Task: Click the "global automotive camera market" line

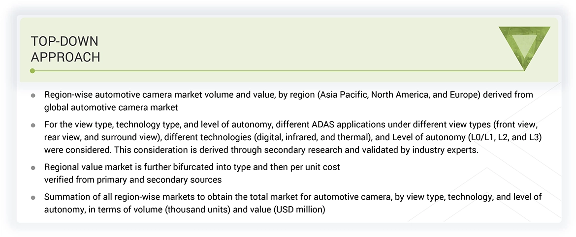Action: [x=111, y=107]
